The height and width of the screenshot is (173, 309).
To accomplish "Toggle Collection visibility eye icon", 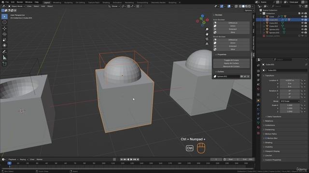I will [x=303, y=13].
